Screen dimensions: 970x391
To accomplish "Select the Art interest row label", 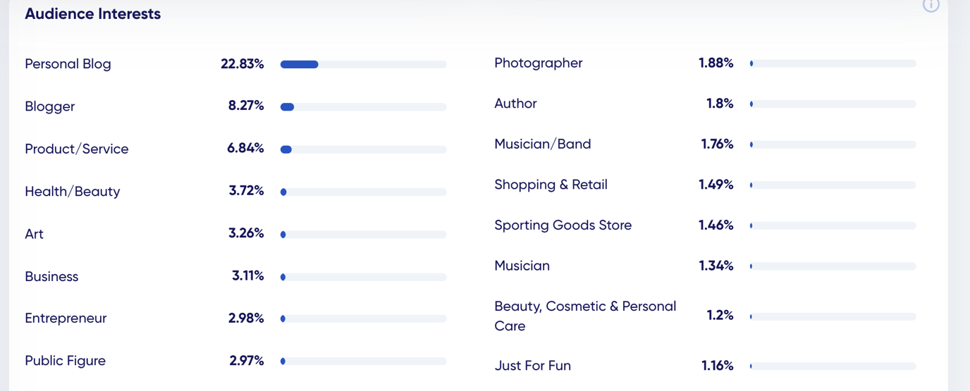I will click(x=34, y=234).
